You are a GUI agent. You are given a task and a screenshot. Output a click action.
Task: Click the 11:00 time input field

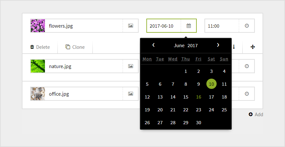coord(222,26)
